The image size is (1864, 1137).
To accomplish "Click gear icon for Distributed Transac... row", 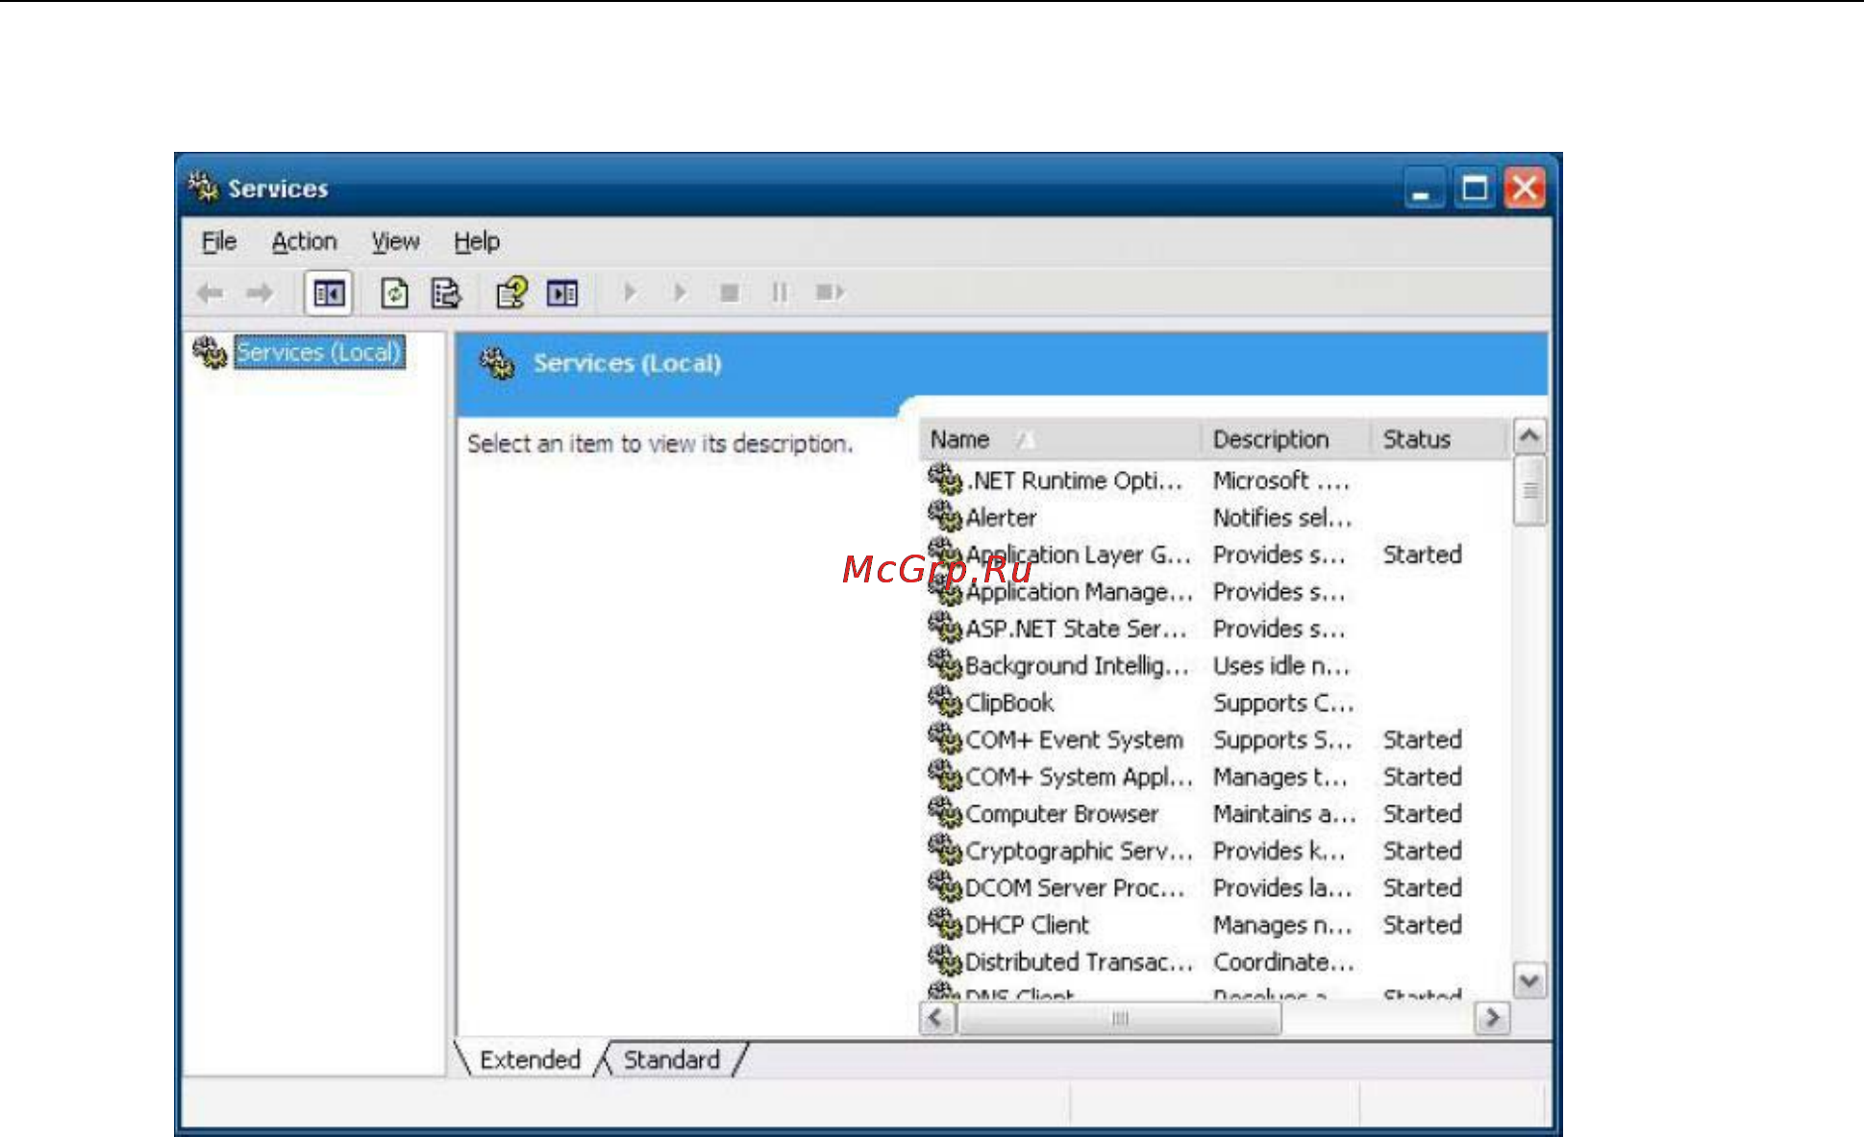I will tap(945, 960).
